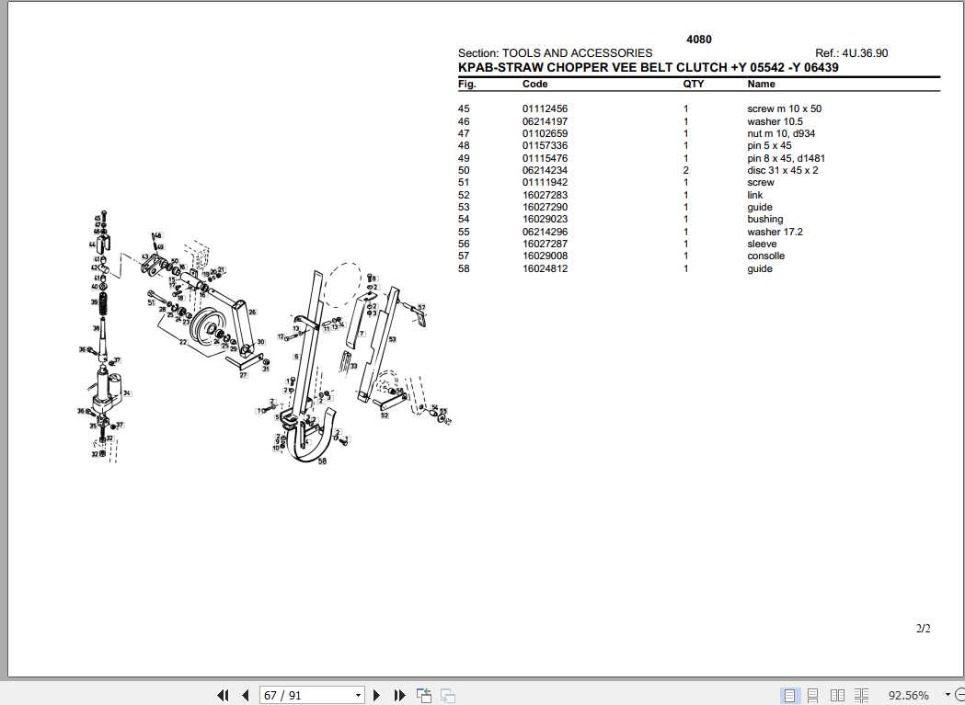Select part code 01112456
The width and height of the screenshot is (965, 705).
click(x=545, y=108)
